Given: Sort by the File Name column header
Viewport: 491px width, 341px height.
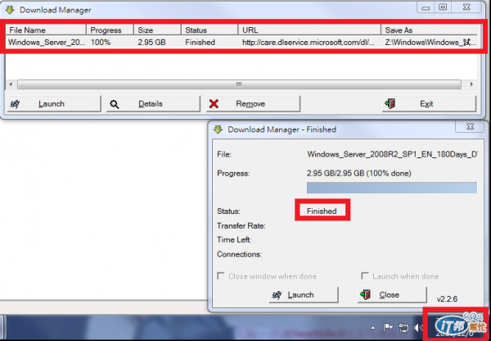Looking at the screenshot, I should (46, 30).
